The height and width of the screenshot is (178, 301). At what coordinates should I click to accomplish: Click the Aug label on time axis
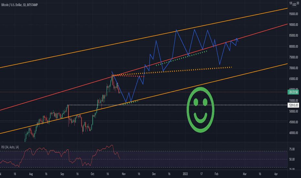click(31, 174)
